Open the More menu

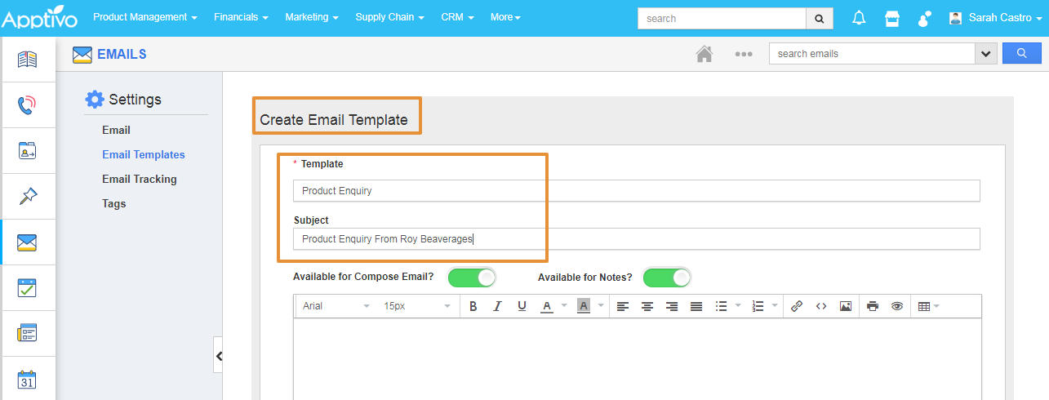click(x=505, y=17)
